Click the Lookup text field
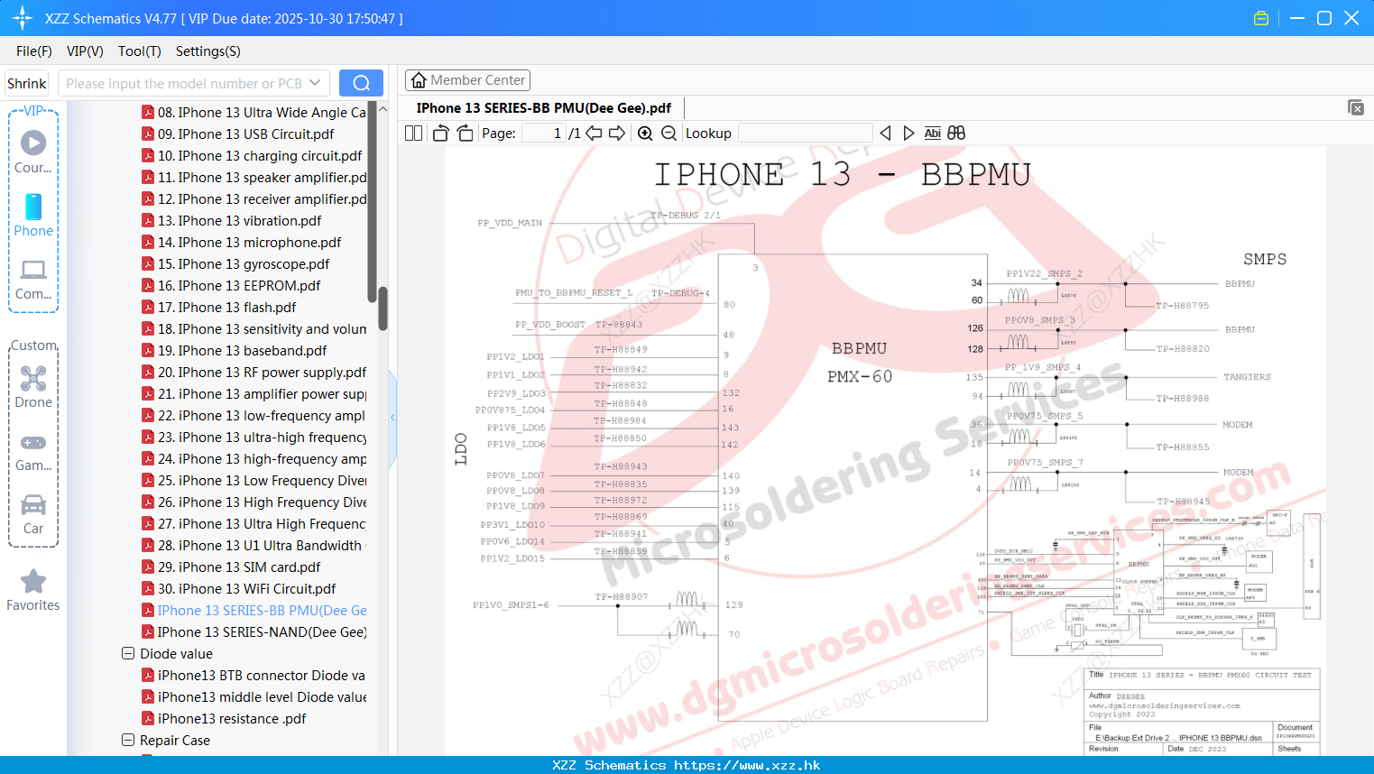1374x774 pixels. (x=805, y=133)
